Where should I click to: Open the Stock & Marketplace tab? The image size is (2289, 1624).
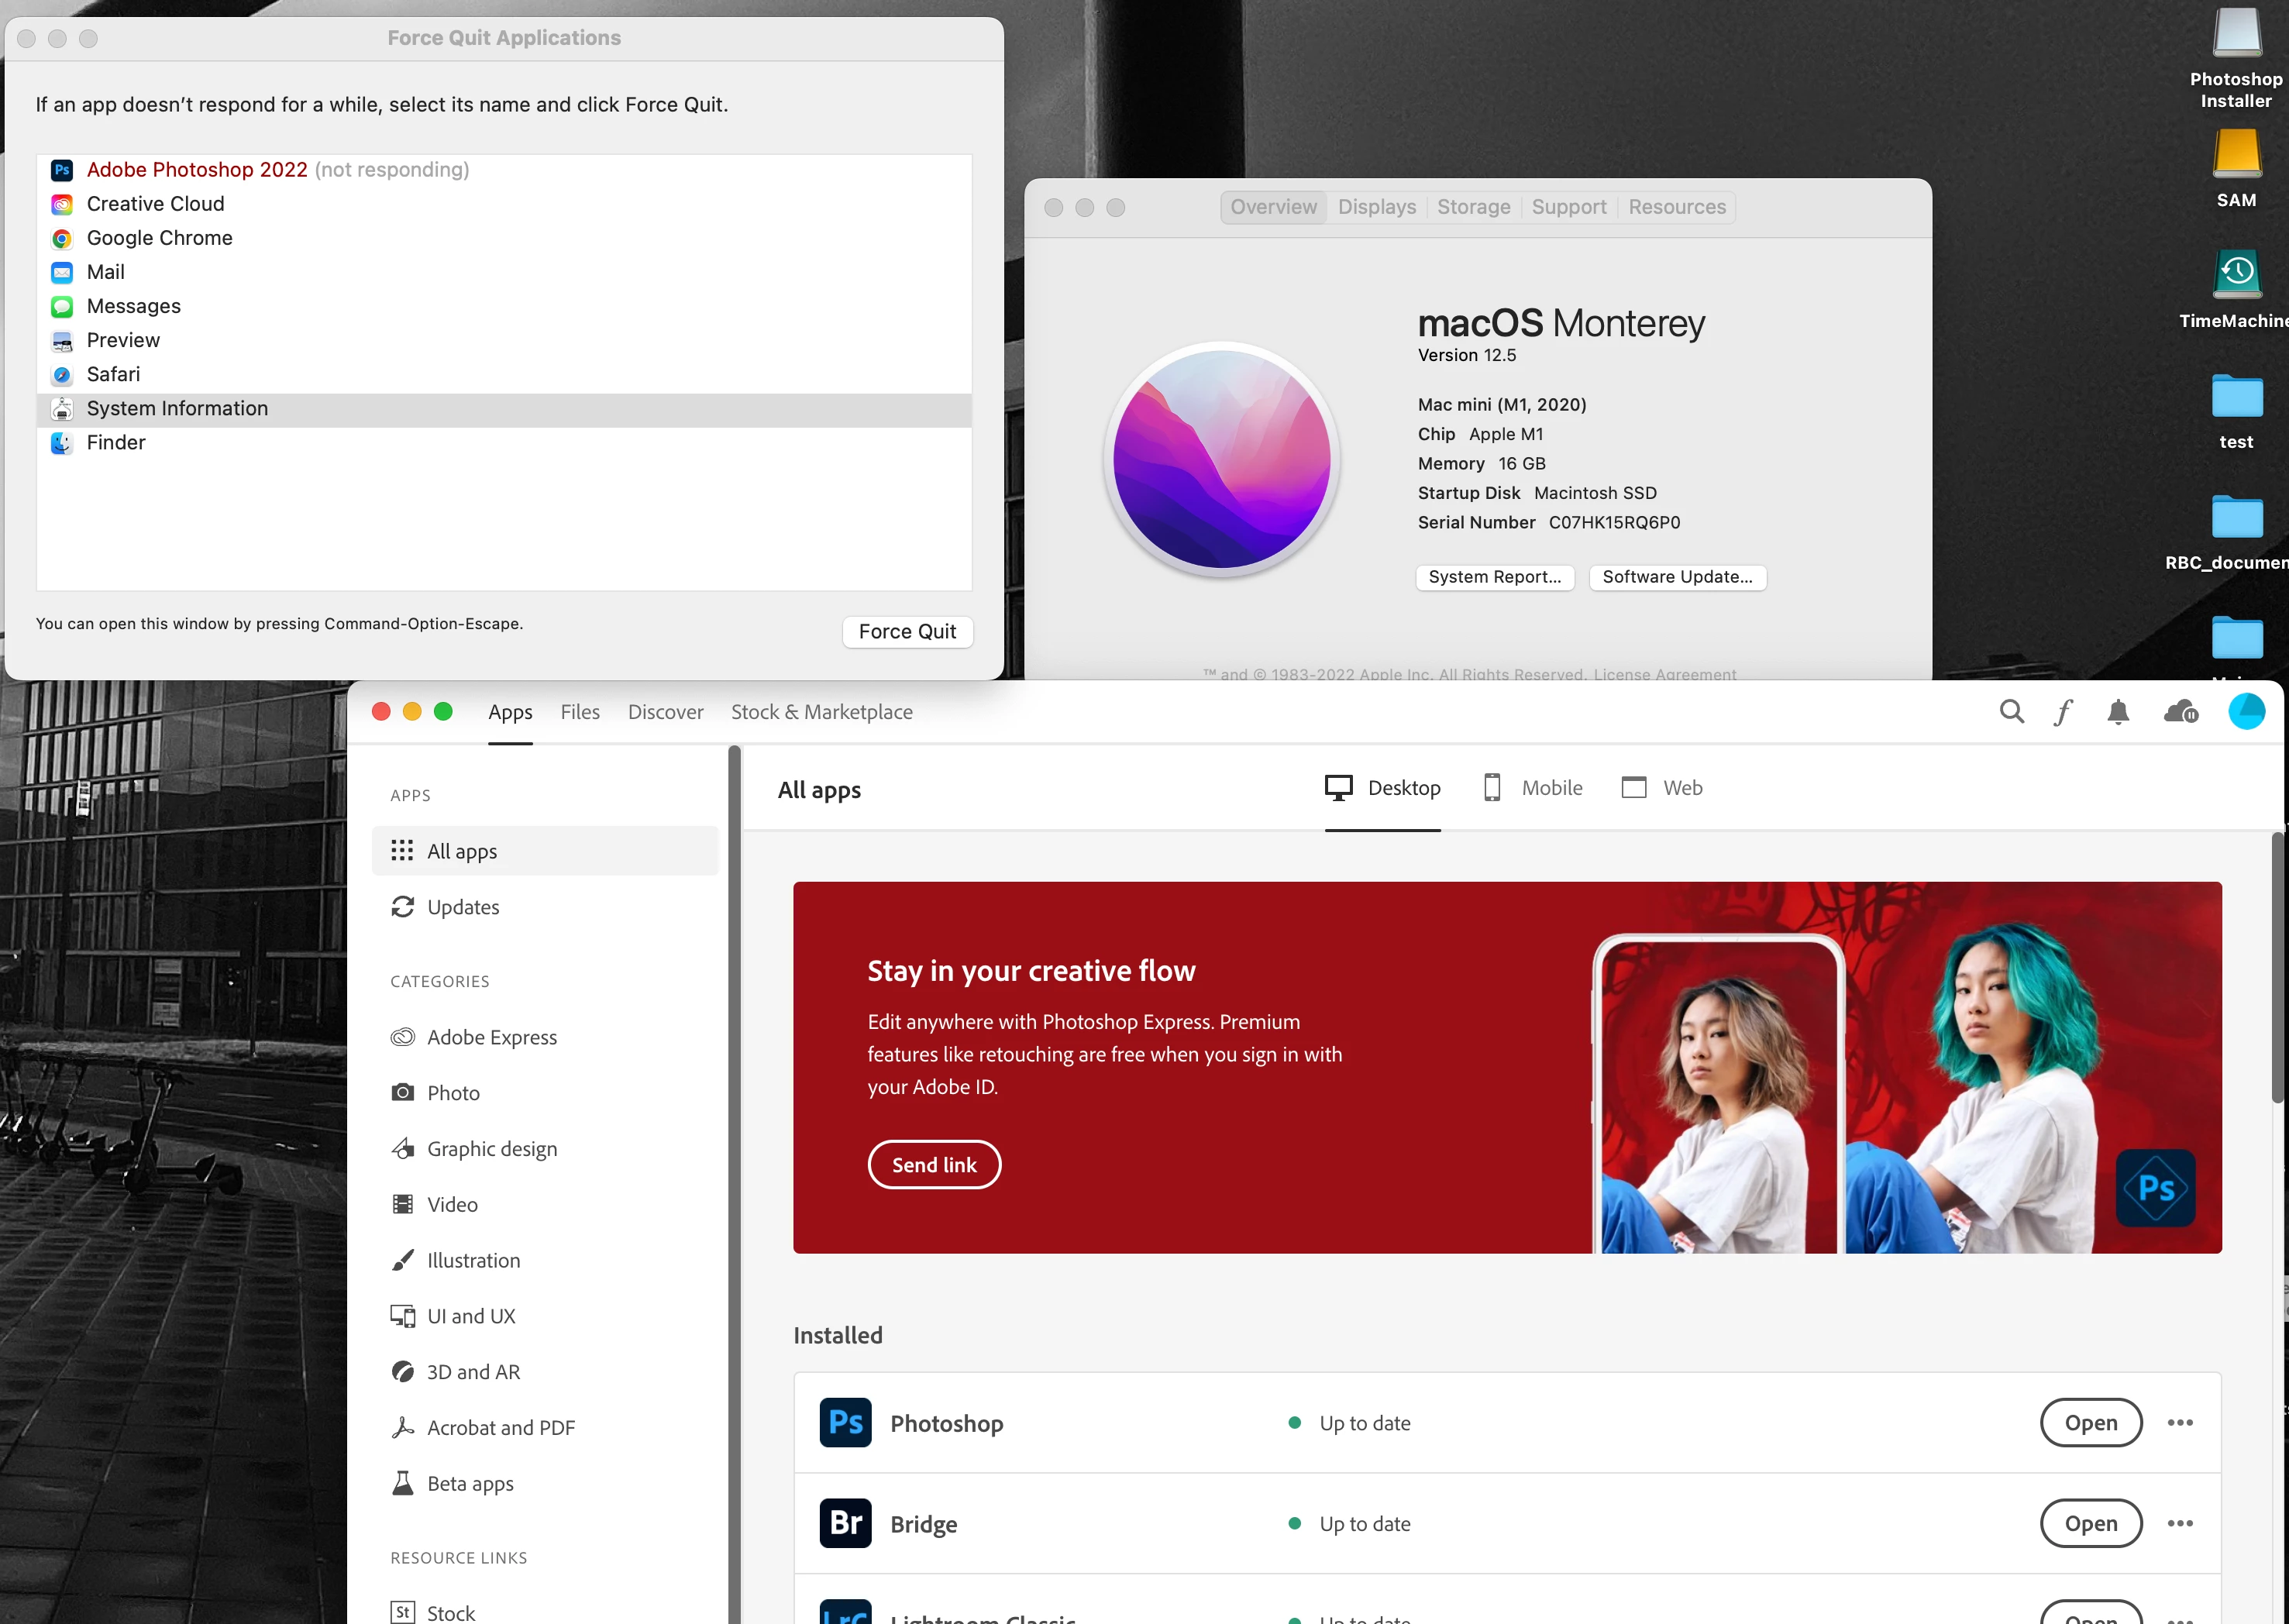pyautogui.click(x=821, y=712)
